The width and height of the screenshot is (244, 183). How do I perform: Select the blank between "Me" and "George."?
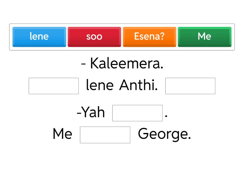pos(105,135)
